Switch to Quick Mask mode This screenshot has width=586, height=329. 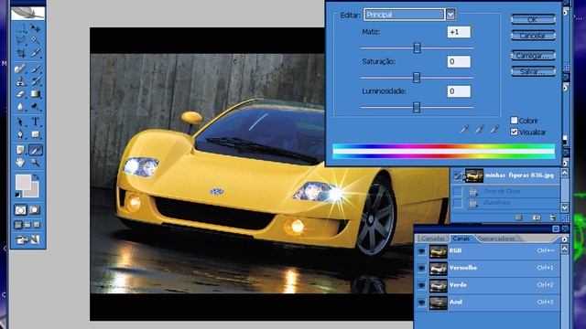pos(35,210)
